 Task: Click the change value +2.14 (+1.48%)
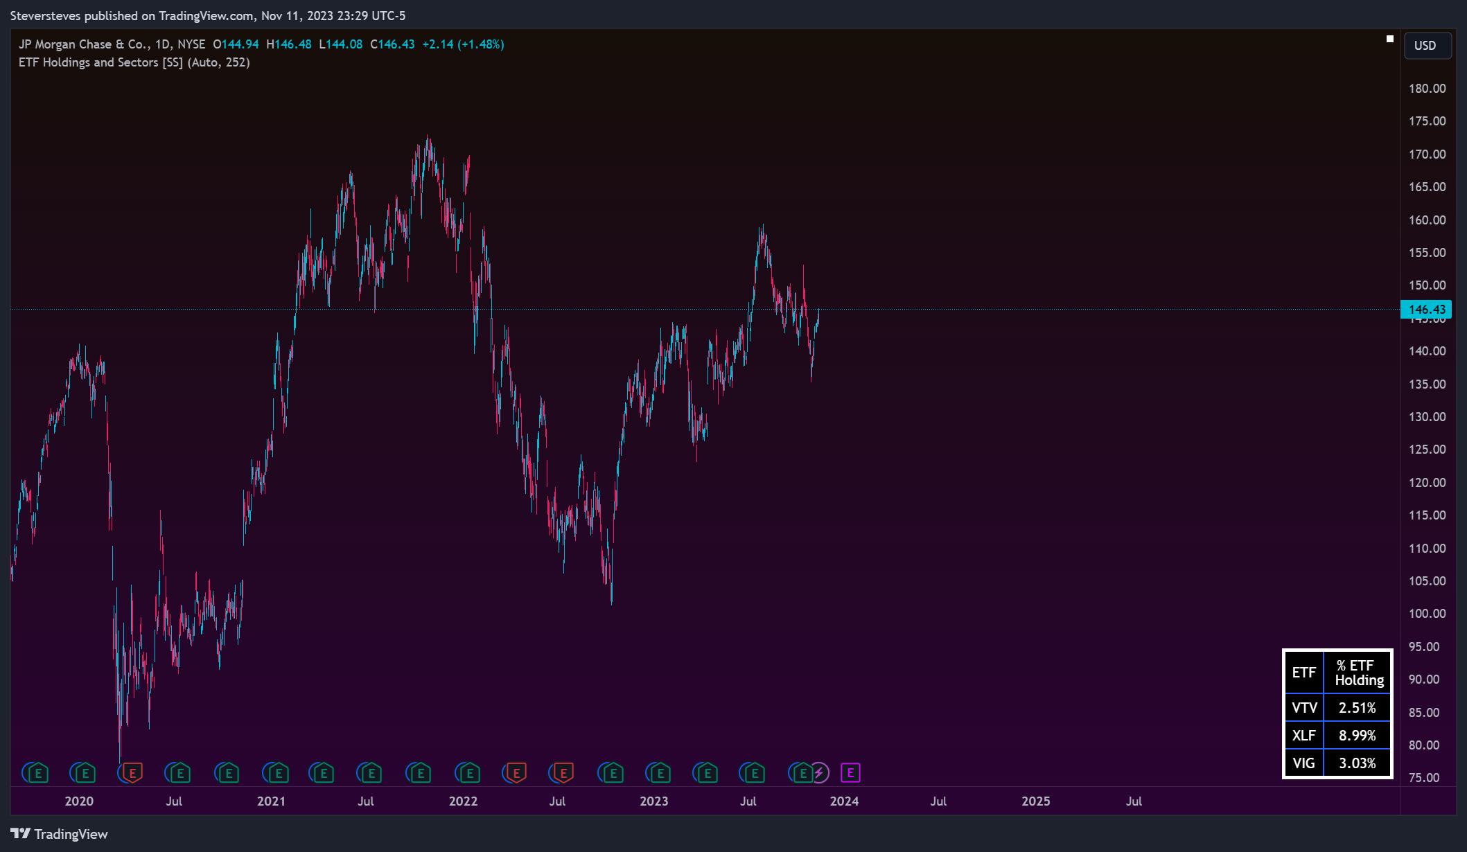(463, 44)
